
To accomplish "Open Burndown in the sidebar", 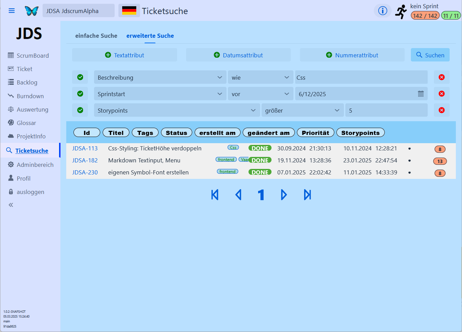I will click(x=30, y=96).
